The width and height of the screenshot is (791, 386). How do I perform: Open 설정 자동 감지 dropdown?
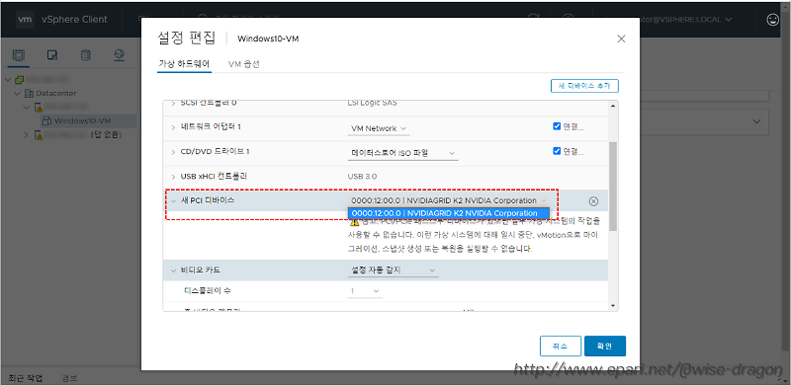point(393,270)
